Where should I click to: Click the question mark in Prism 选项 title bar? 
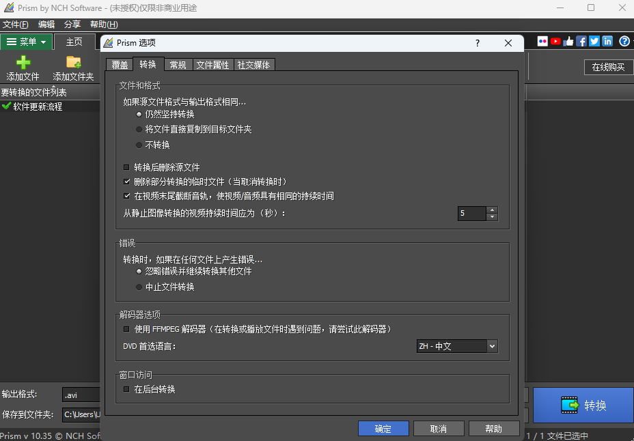(478, 43)
